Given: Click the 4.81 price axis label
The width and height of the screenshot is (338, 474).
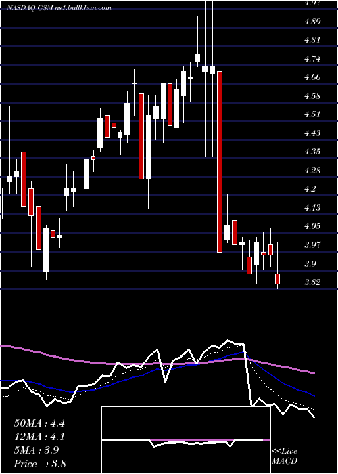Looking at the screenshot, I should pos(312,40).
